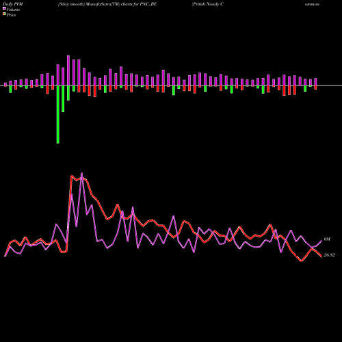Select the Price legend label

tap(11, 15)
